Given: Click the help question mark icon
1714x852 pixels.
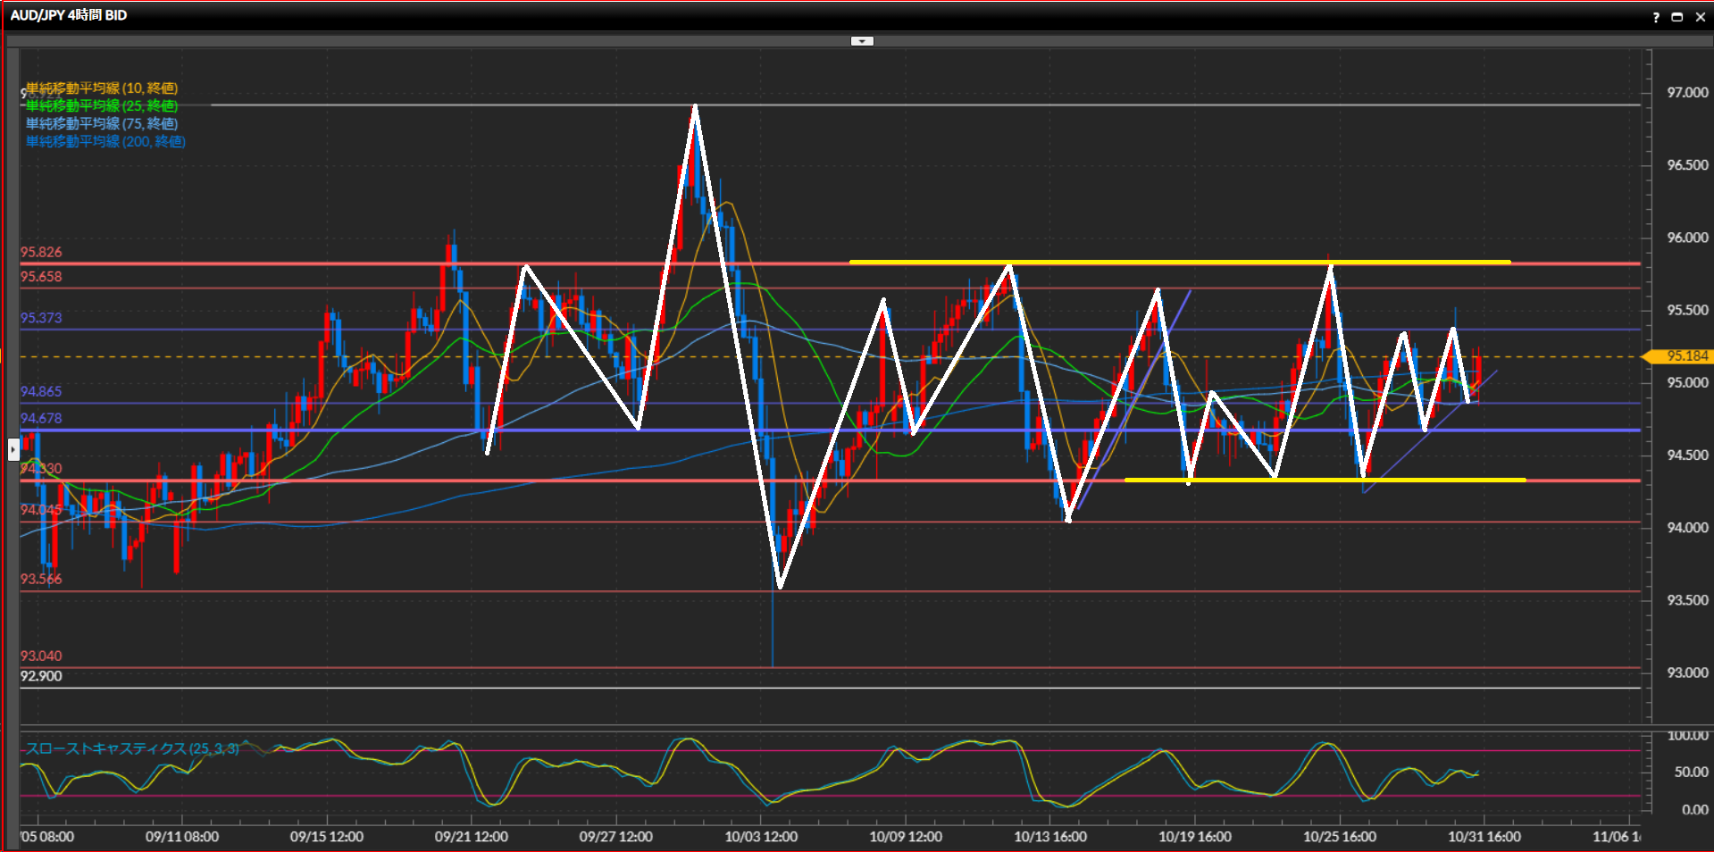Looking at the screenshot, I should (1655, 17).
